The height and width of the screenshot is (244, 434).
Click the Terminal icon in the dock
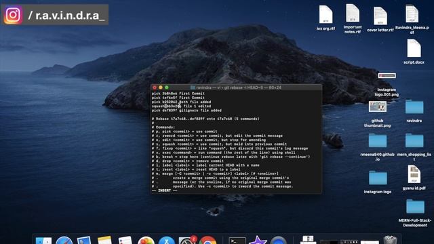pos(237,241)
